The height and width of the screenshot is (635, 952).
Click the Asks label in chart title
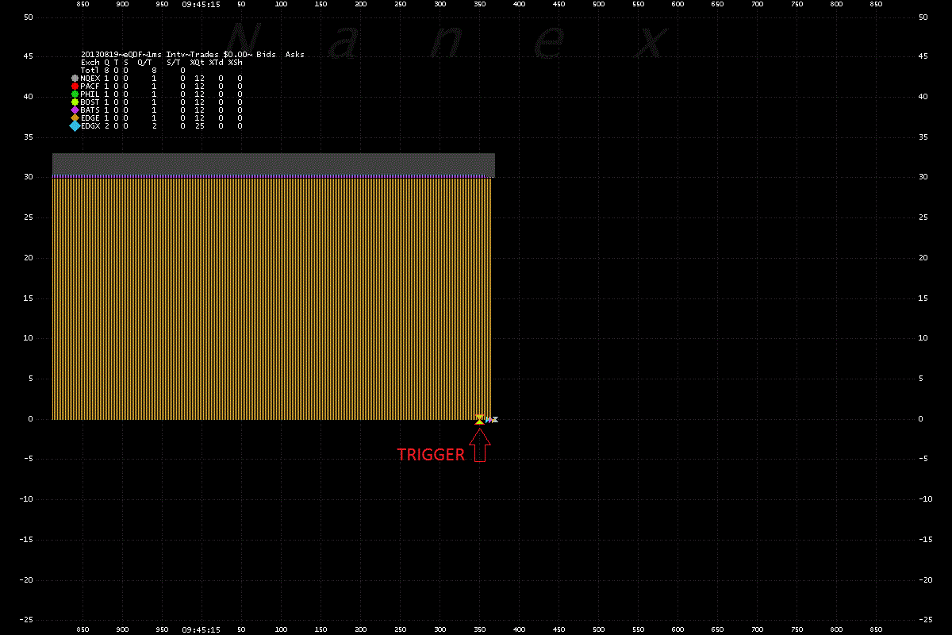[294, 54]
